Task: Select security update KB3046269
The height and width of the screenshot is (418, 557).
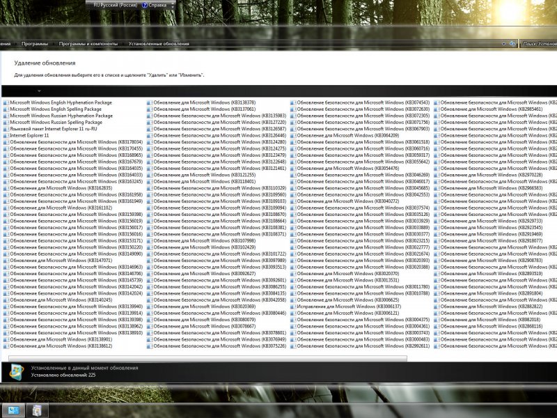Action: coord(363,175)
